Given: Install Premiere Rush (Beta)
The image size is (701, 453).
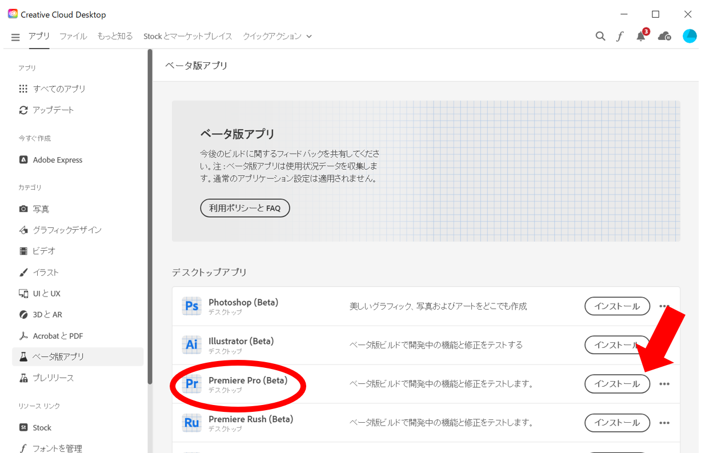Looking at the screenshot, I should (617, 423).
